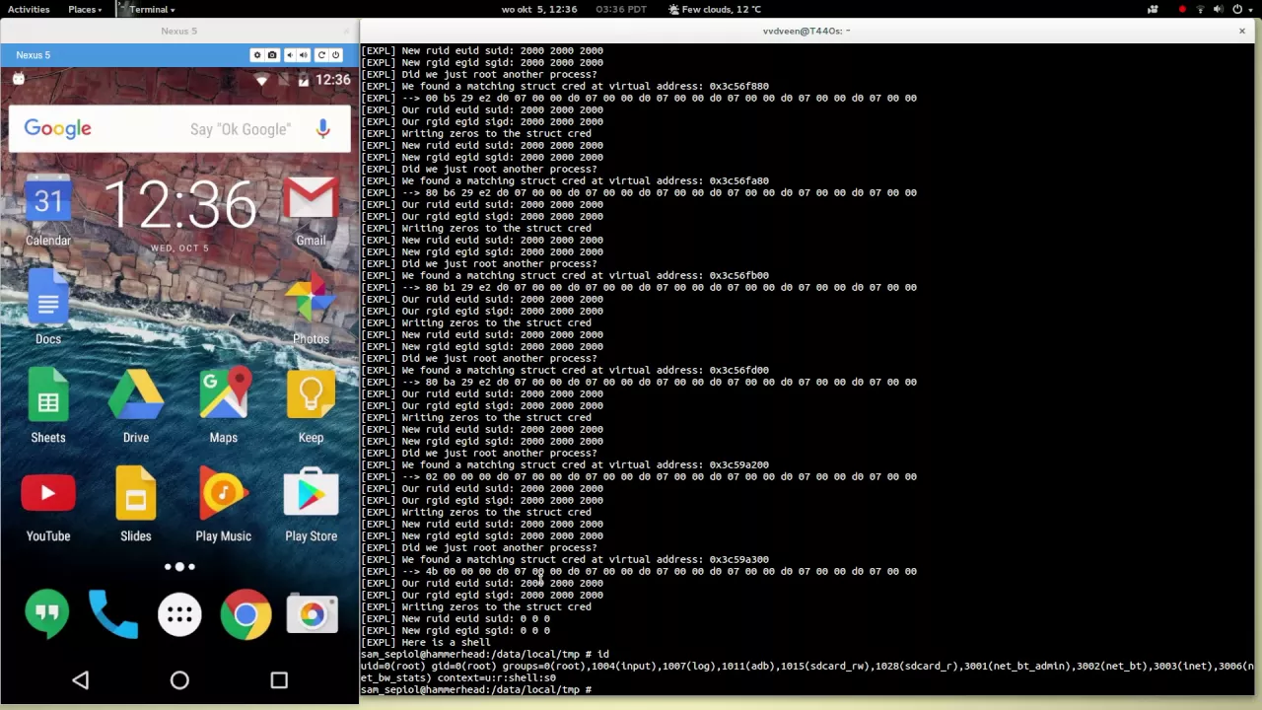Screen dimensions: 1262x710
Task: Tap the Google voice search microphone
Action: (322, 129)
